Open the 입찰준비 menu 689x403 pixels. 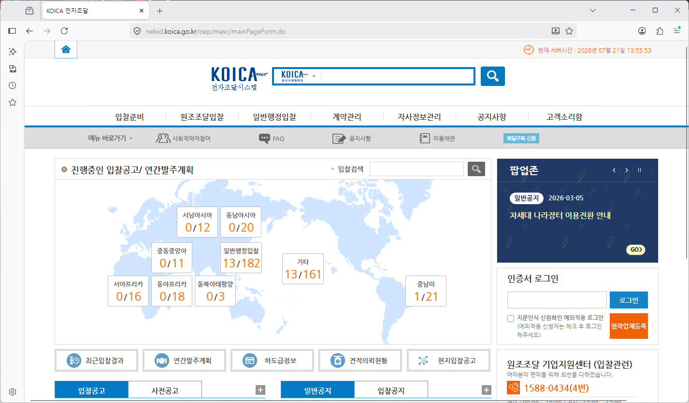pos(129,117)
